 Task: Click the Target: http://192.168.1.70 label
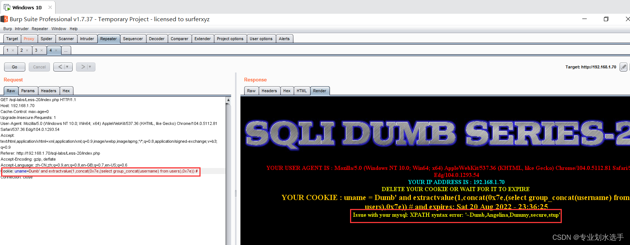tap(591, 67)
